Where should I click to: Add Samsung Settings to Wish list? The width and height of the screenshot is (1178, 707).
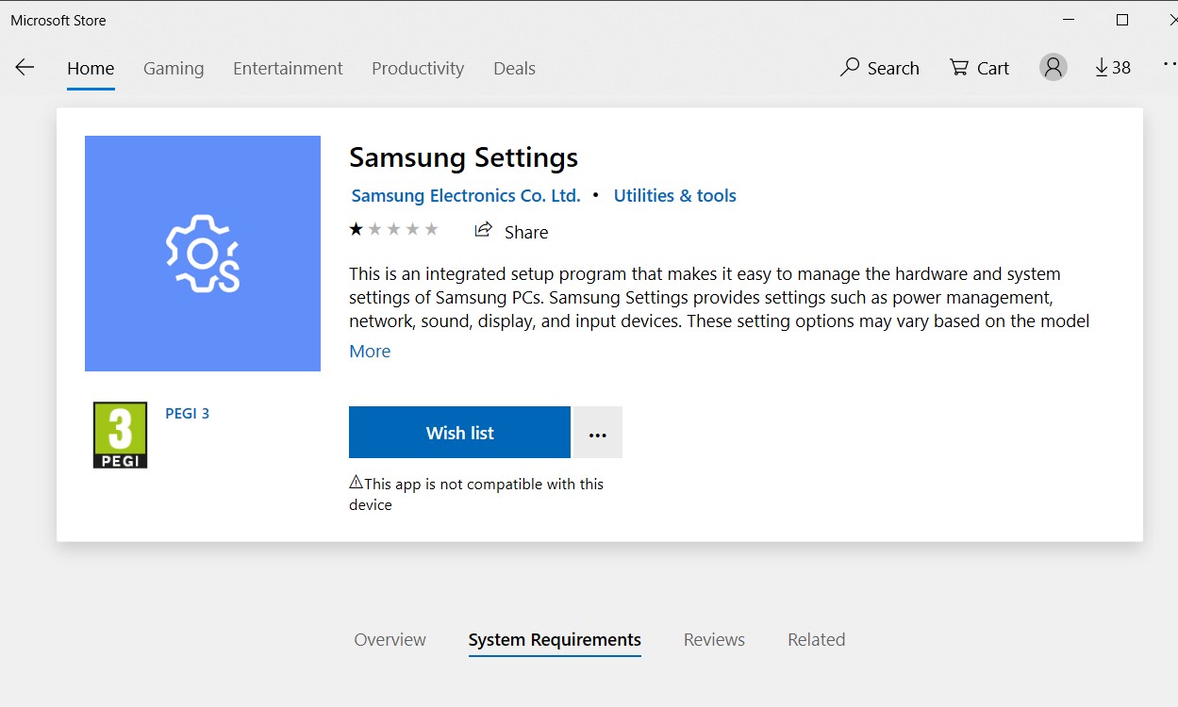[459, 433]
